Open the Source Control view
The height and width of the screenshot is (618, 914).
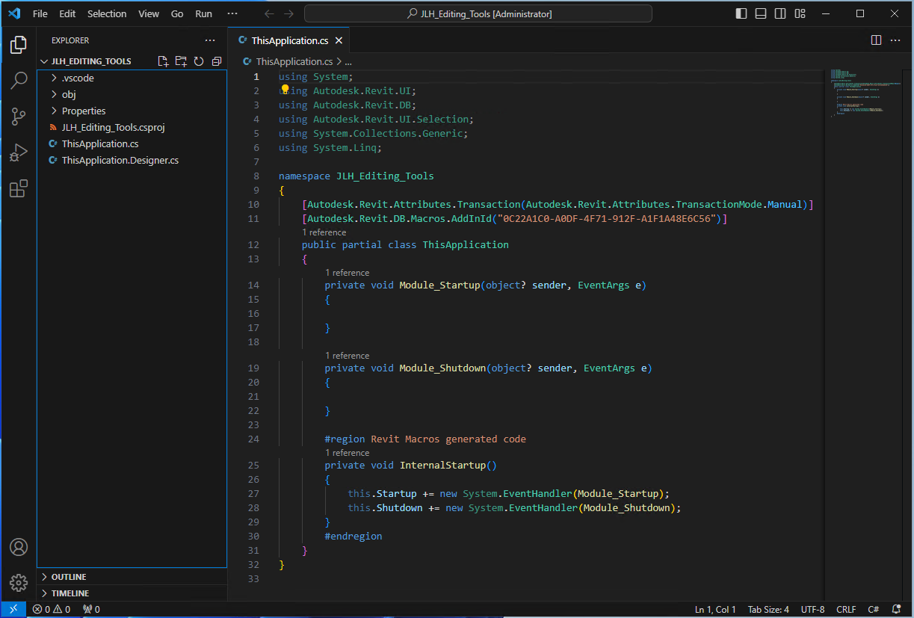(x=19, y=117)
